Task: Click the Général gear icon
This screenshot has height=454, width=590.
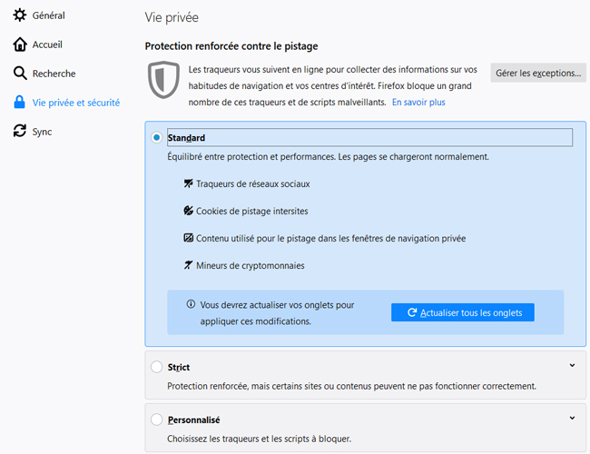Action: 20,15
